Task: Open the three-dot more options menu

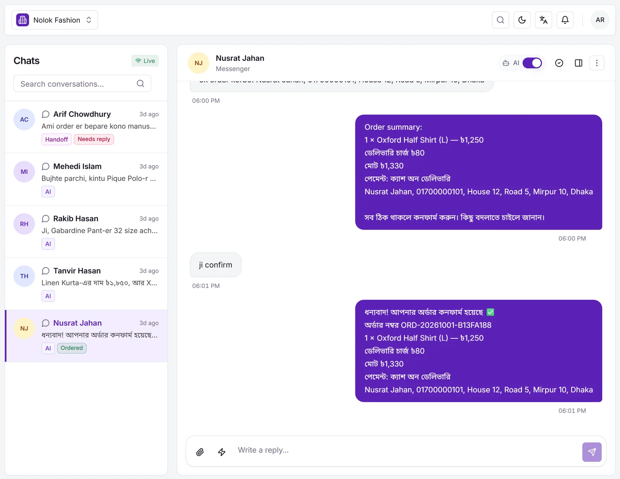Action: (597, 63)
